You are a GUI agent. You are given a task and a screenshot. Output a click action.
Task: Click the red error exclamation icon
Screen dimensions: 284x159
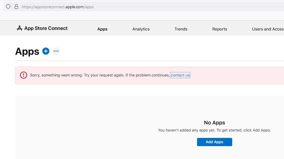(x=23, y=75)
